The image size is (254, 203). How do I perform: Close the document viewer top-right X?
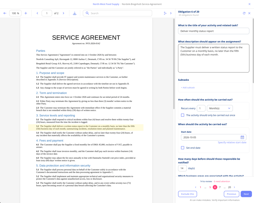[250, 4]
